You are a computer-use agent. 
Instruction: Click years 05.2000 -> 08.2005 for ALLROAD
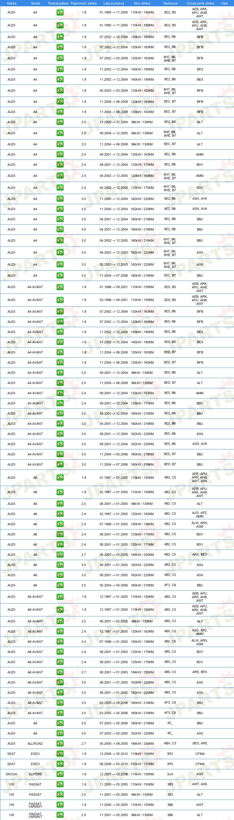tap(114, 744)
